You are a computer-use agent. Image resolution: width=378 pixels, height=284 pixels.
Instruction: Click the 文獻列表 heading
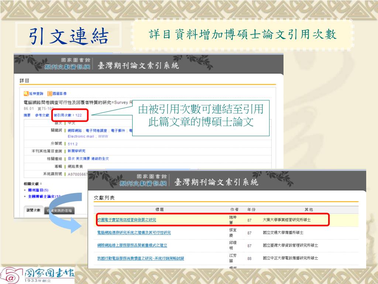tap(104, 198)
